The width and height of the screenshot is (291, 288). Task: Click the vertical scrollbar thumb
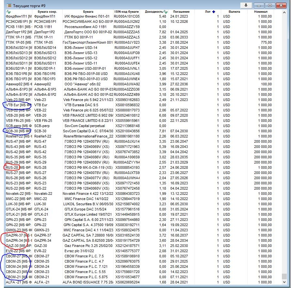284,276
